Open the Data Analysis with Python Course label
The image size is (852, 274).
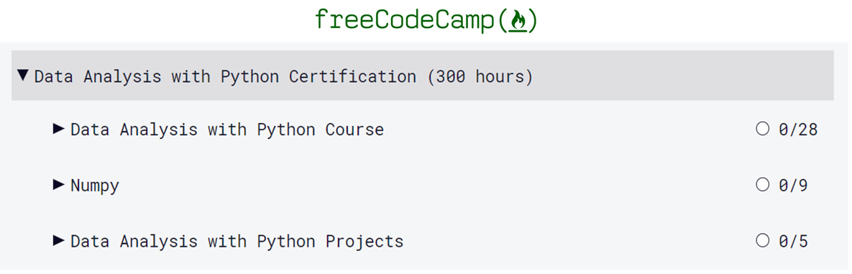point(227,130)
